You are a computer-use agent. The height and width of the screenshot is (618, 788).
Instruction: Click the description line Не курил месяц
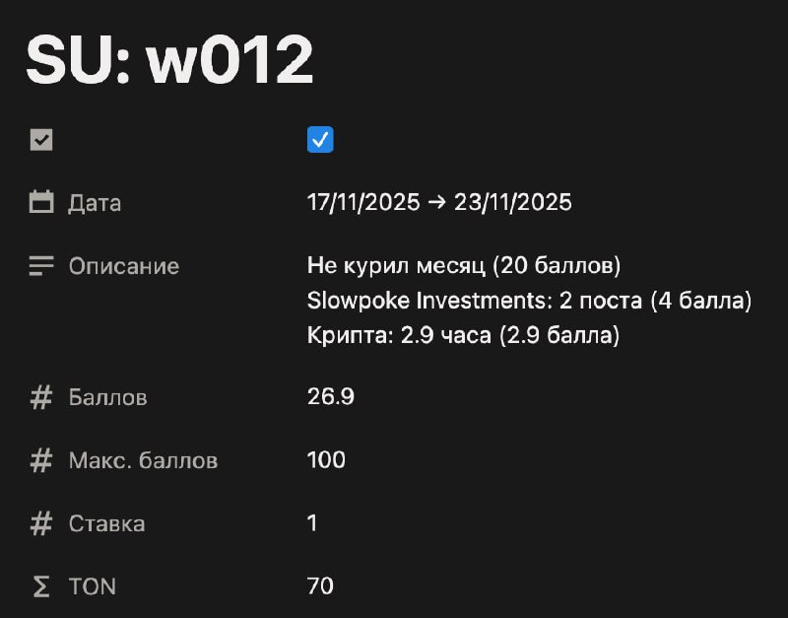(463, 265)
